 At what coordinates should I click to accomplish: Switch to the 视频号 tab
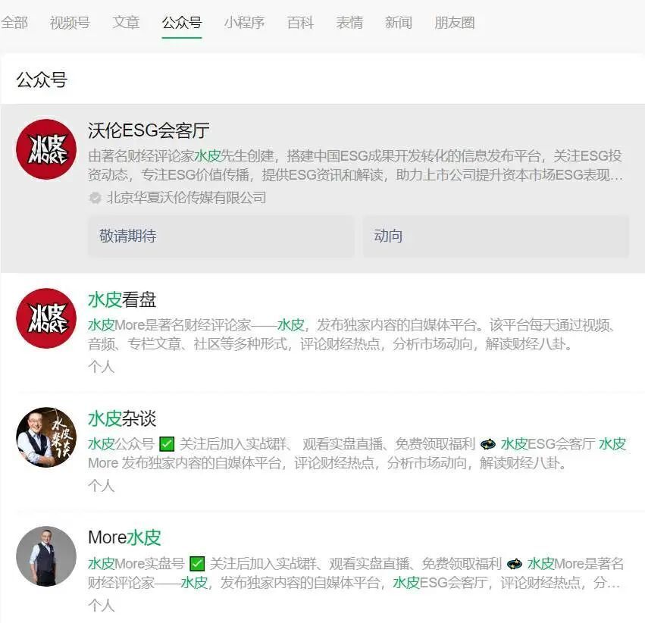click(x=70, y=23)
